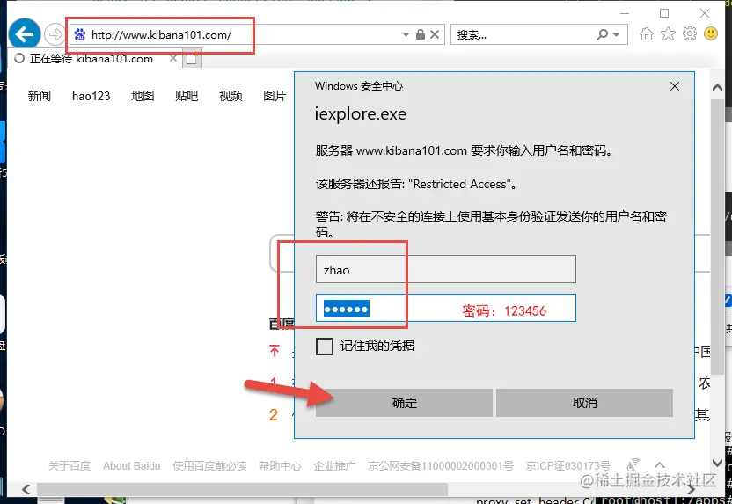Open favorites star icon
Image resolution: width=732 pixels, height=504 pixels.
point(668,34)
